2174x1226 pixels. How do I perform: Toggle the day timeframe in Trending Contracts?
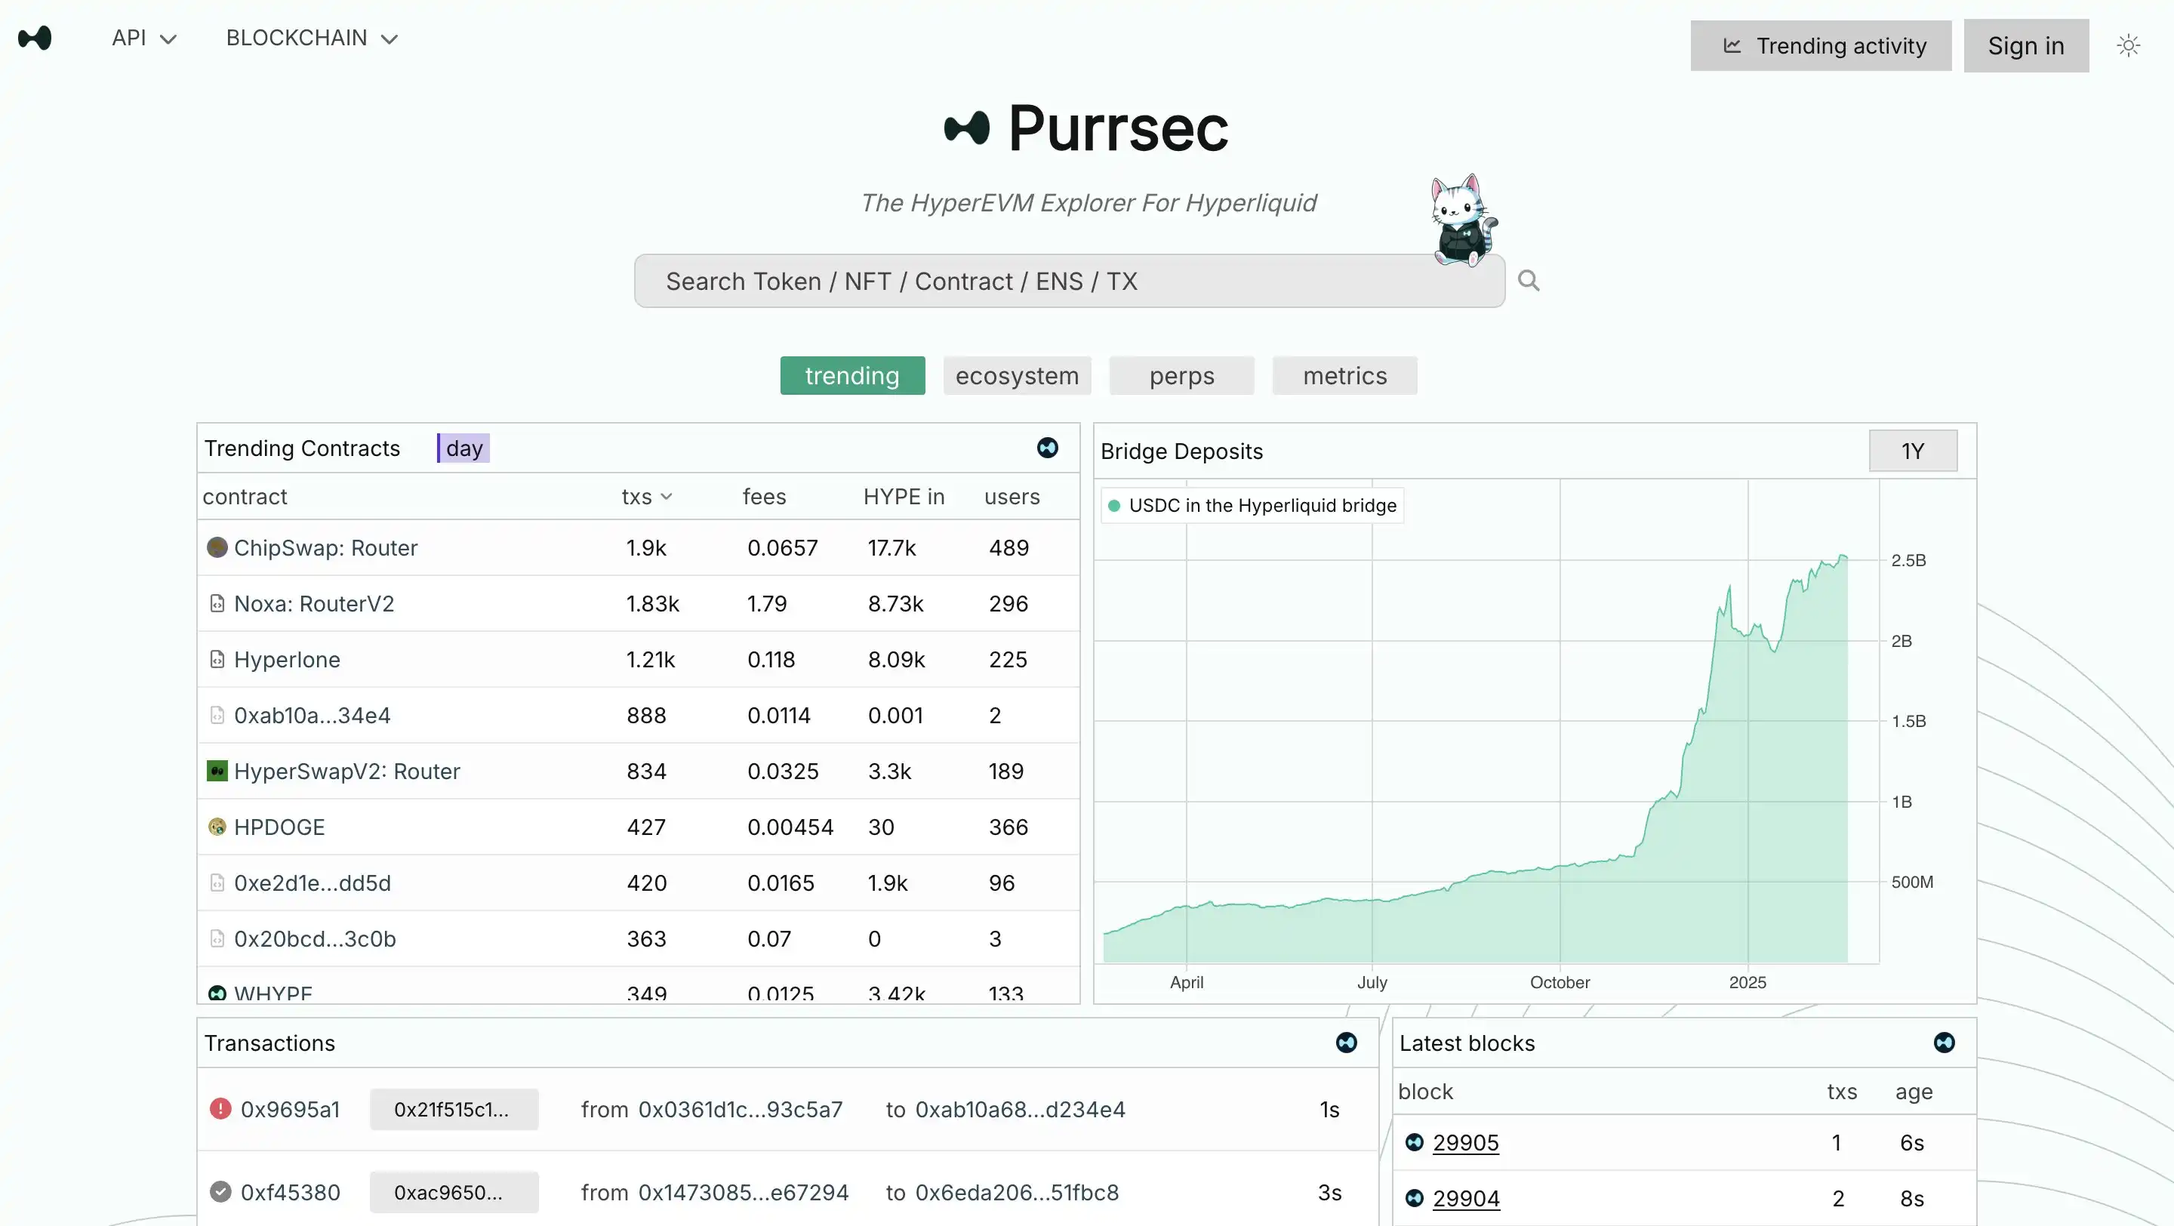pos(462,448)
